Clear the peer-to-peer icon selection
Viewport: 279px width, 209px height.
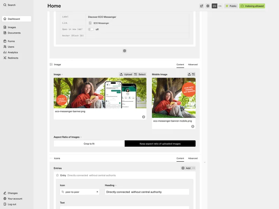coord(97,192)
